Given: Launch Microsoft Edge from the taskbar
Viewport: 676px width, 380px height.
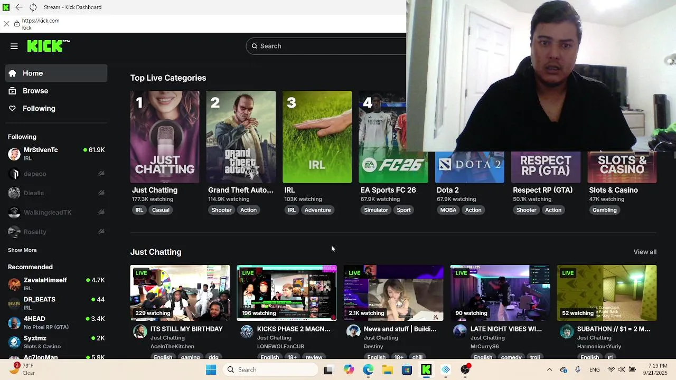Looking at the screenshot, I should [368, 370].
